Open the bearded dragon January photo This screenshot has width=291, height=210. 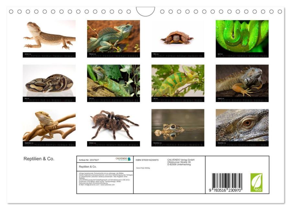[x=49, y=36]
